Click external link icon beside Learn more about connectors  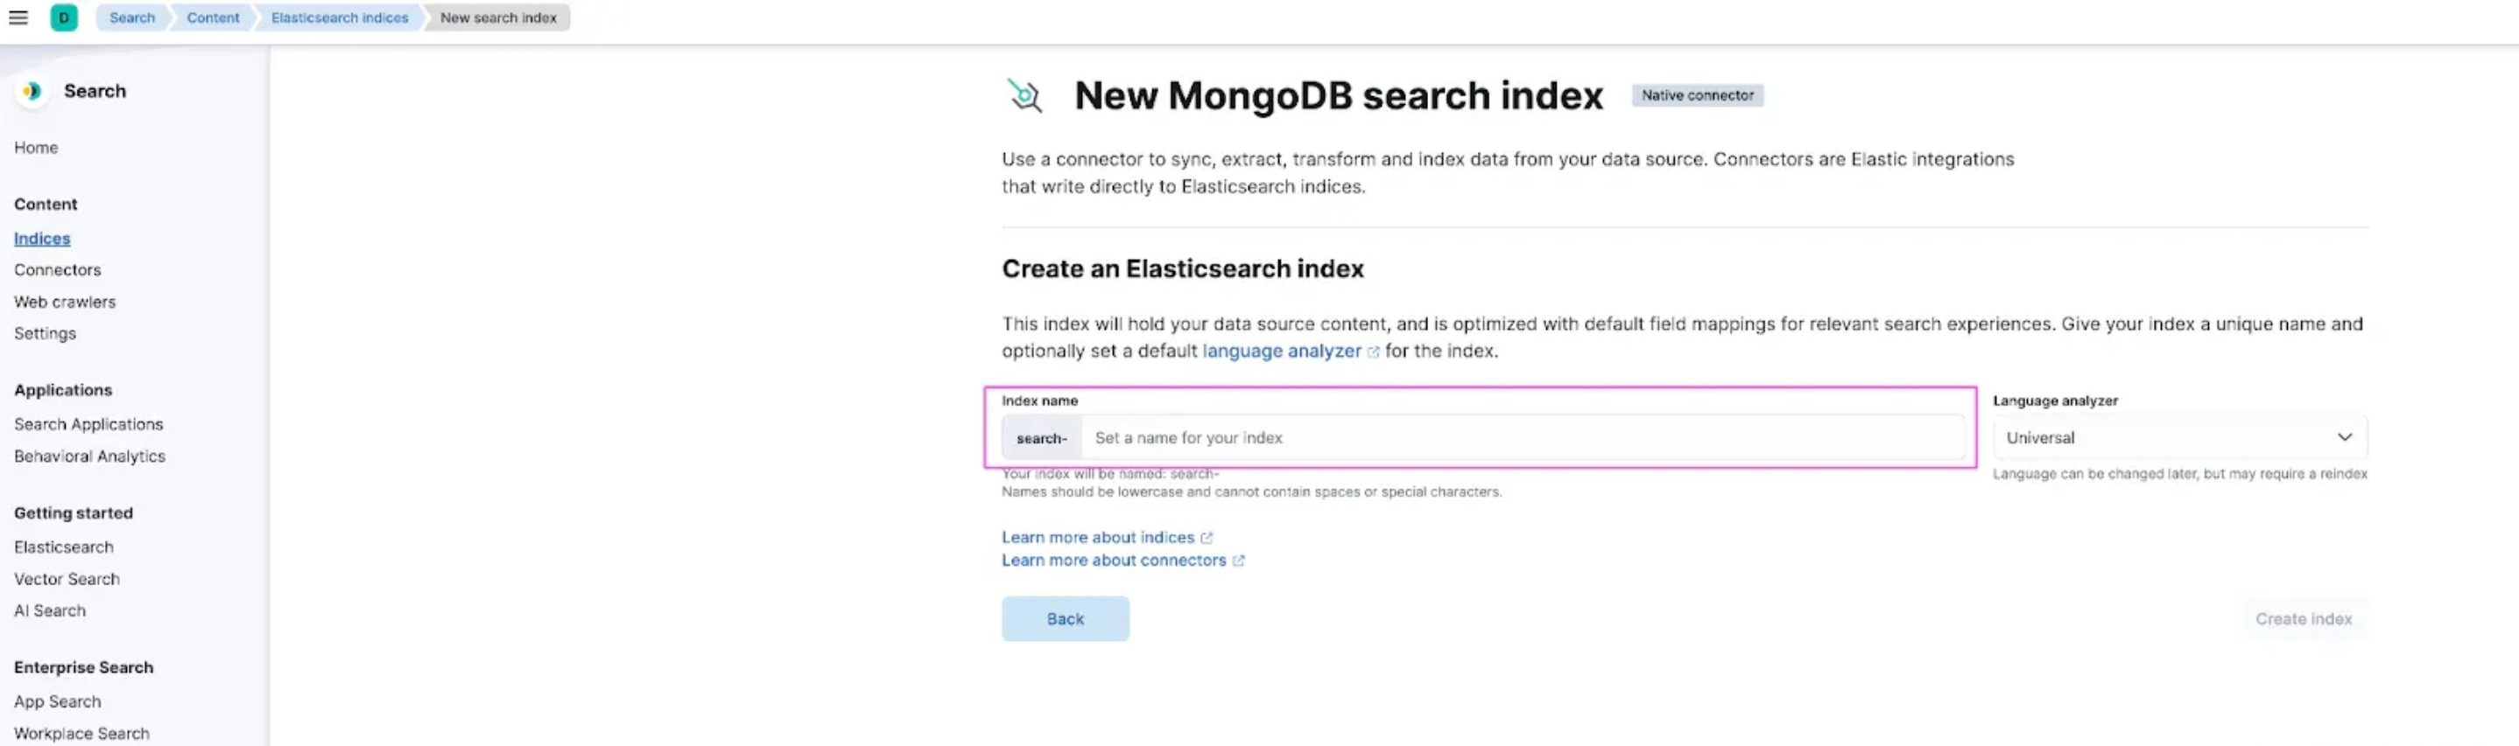[1239, 561]
